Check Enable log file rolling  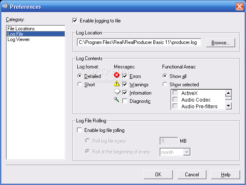click(x=79, y=130)
